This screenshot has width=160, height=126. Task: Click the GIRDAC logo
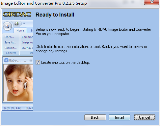point(17,15)
